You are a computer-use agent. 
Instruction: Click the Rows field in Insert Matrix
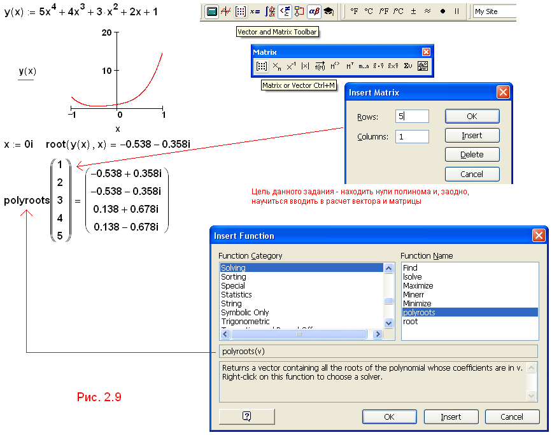(412, 117)
